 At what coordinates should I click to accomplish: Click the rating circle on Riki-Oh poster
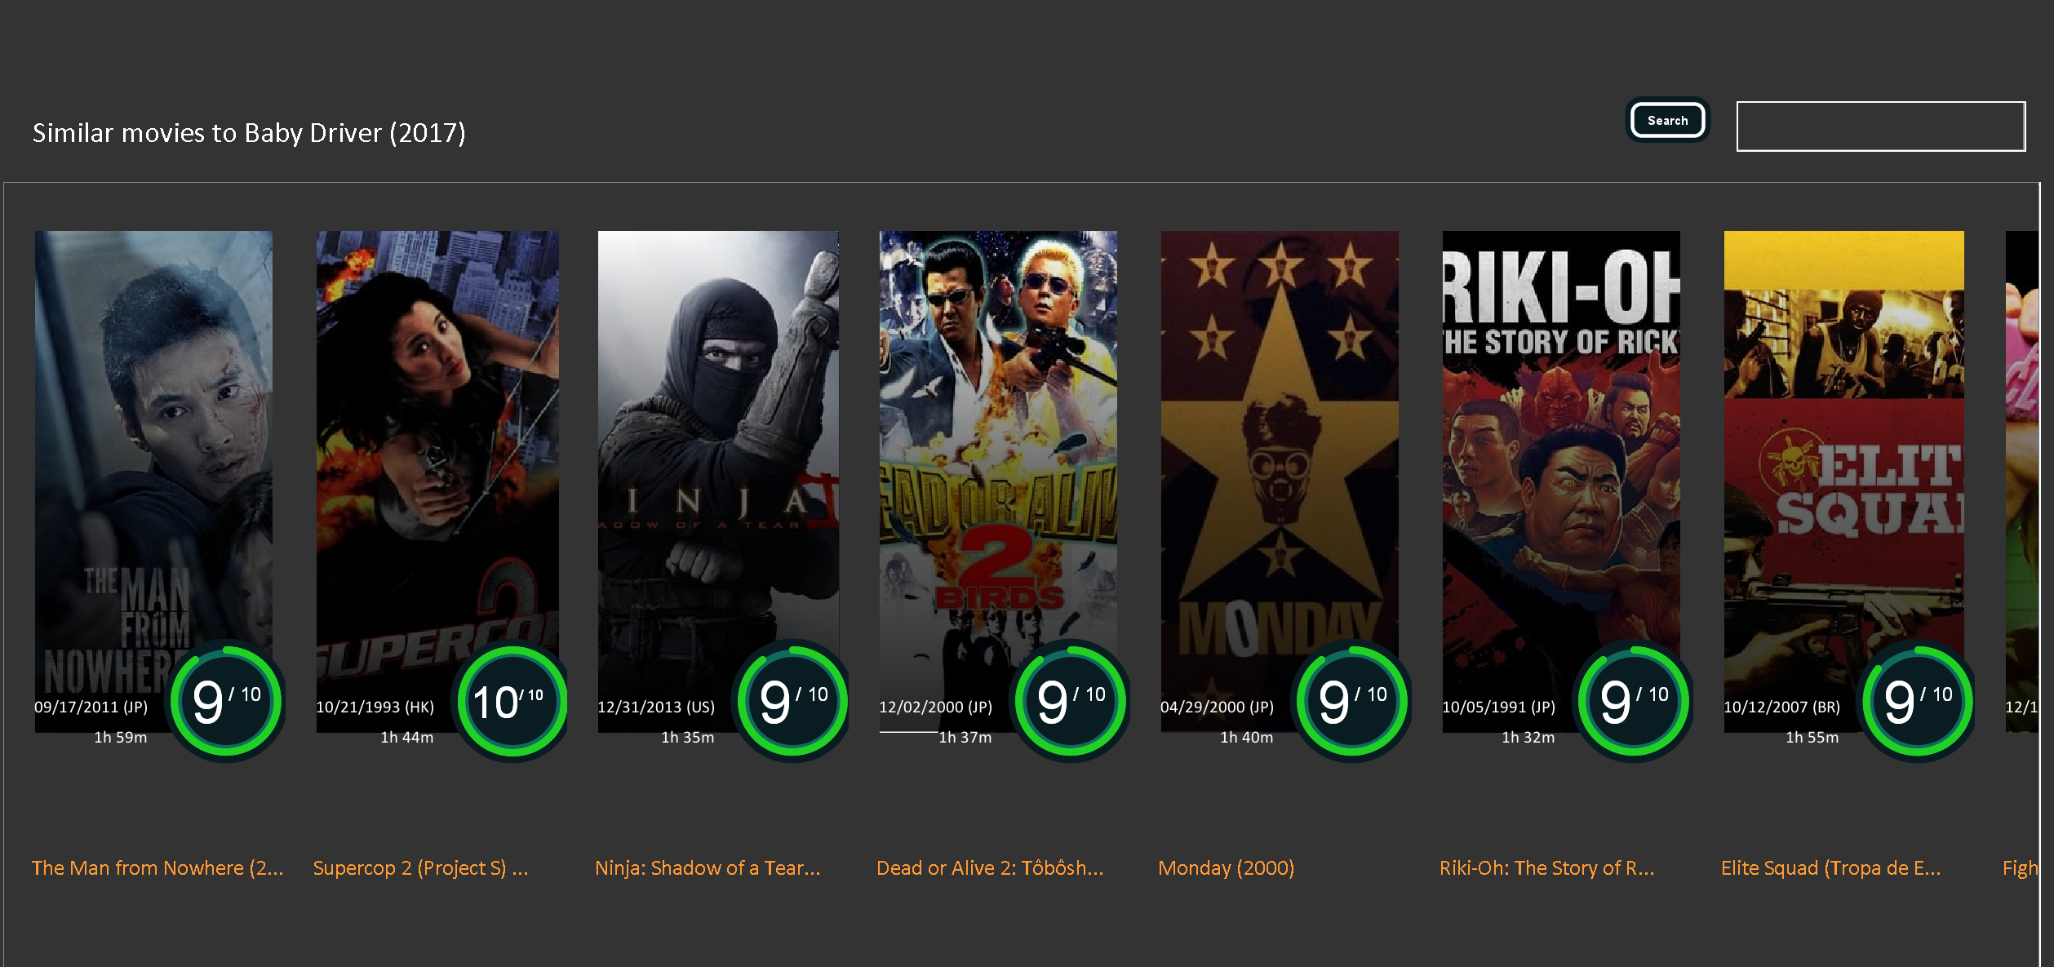(1634, 701)
